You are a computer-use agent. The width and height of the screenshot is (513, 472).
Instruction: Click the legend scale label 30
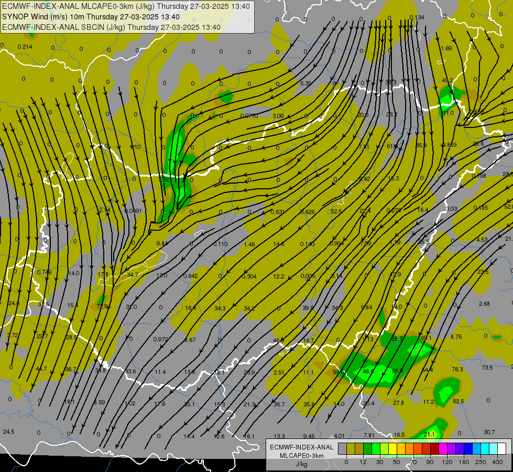(379, 462)
